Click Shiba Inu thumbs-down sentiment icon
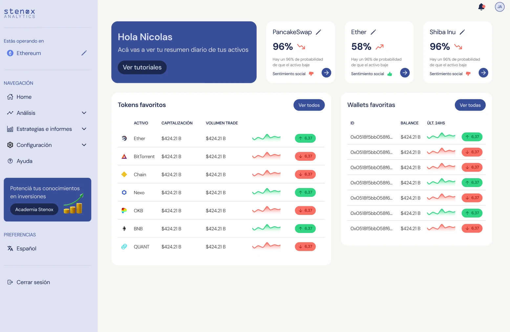The height and width of the screenshot is (332, 510). (x=468, y=74)
